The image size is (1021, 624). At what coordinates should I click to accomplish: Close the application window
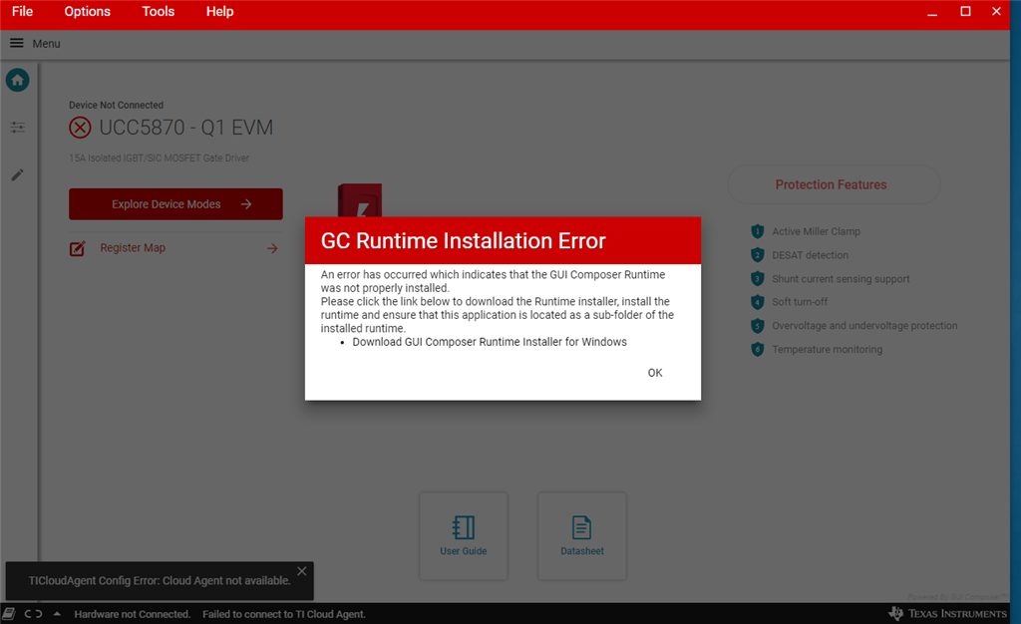(996, 12)
